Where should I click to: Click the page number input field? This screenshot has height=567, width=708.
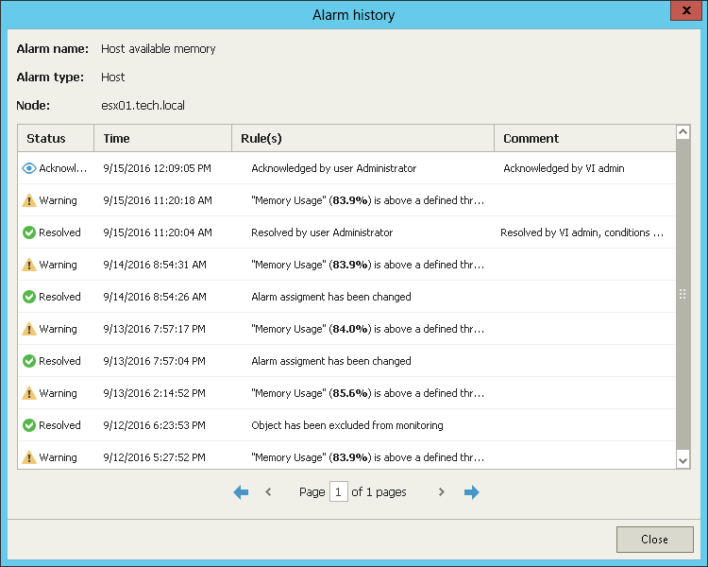[338, 492]
